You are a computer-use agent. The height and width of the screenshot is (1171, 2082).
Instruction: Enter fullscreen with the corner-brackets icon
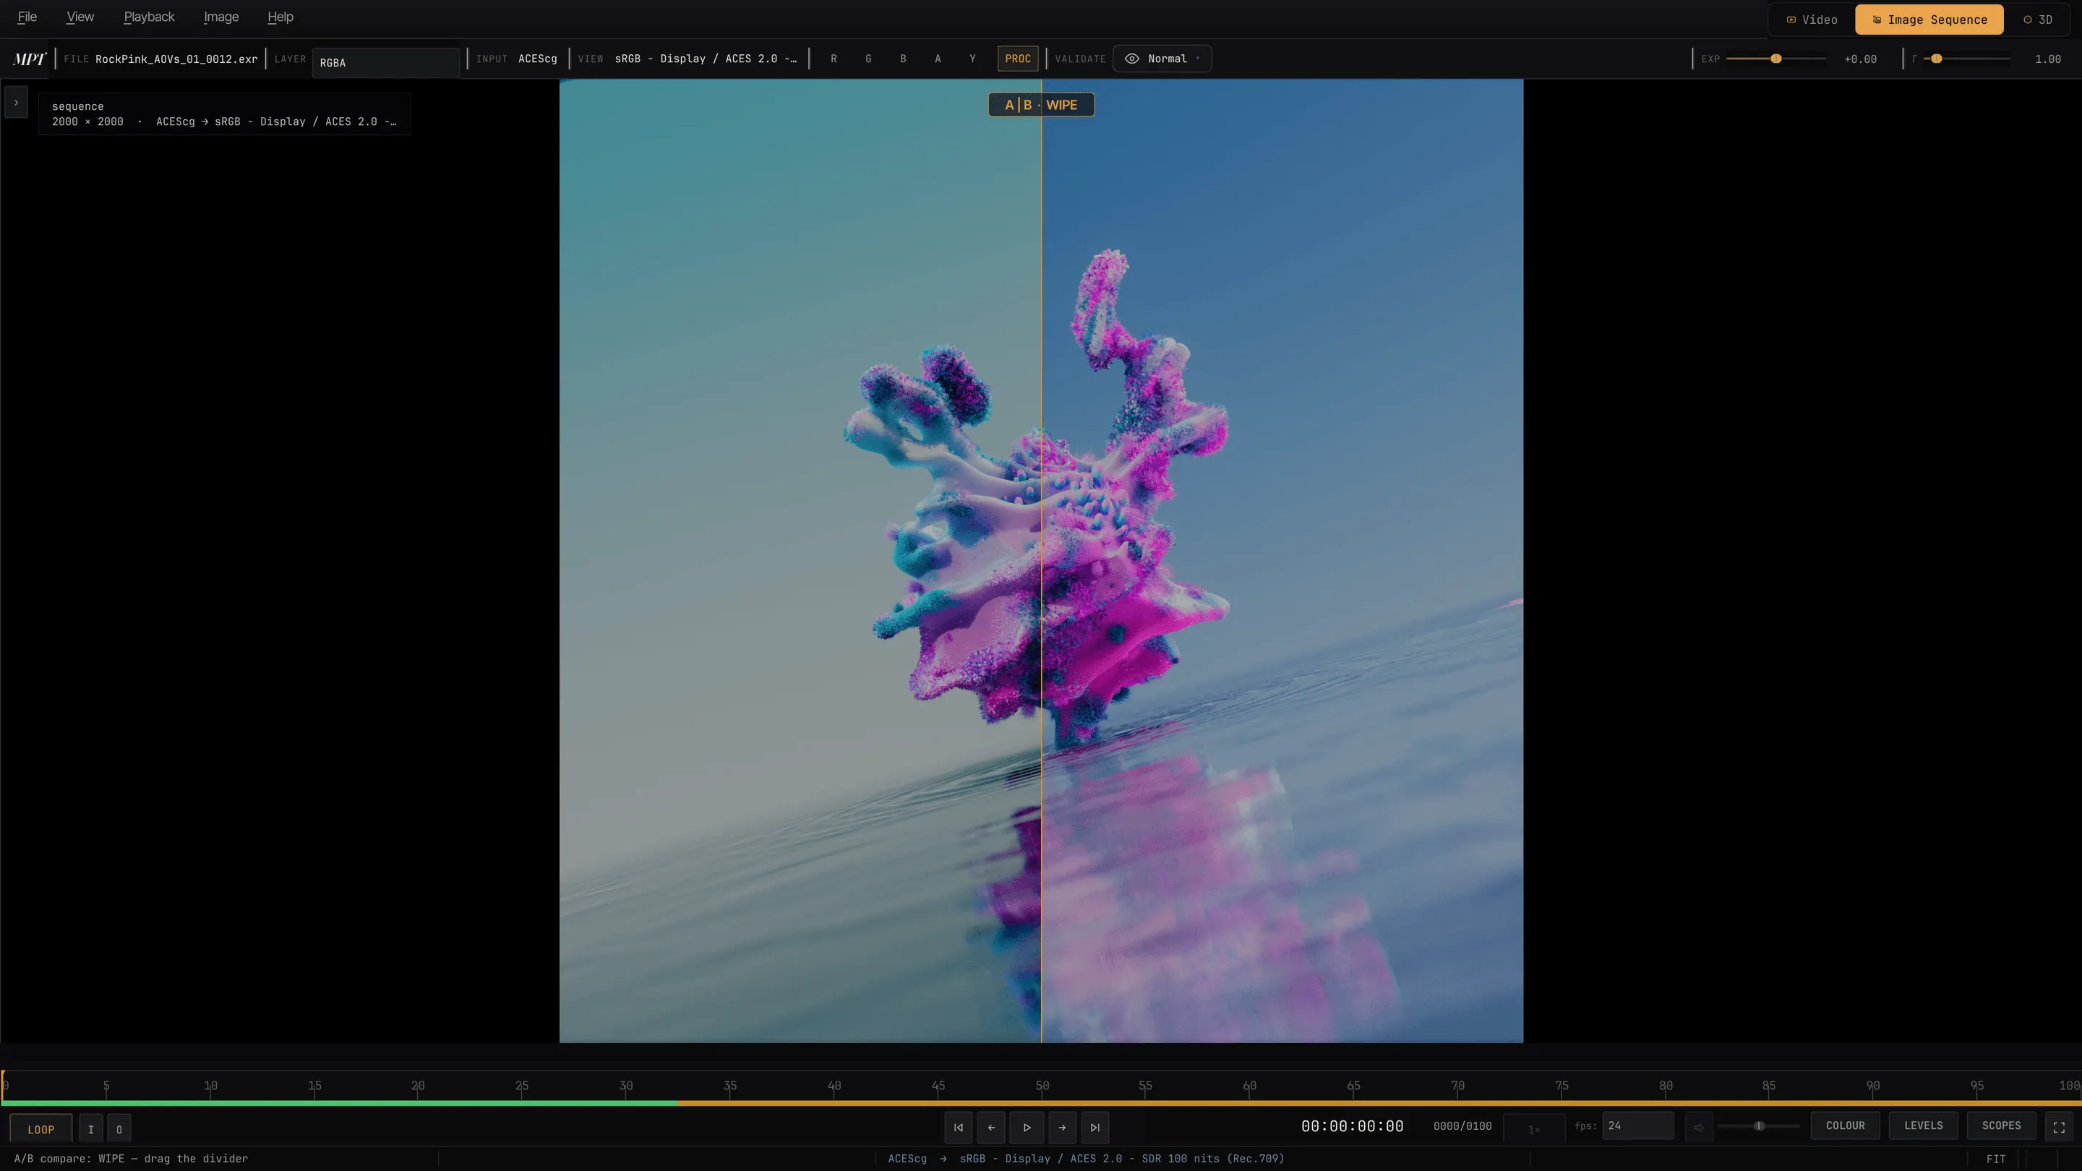point(2060,1127)
